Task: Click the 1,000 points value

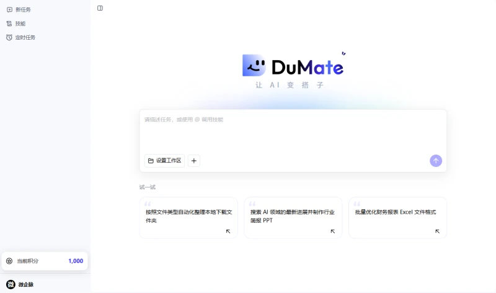Action: pos(76,261)
